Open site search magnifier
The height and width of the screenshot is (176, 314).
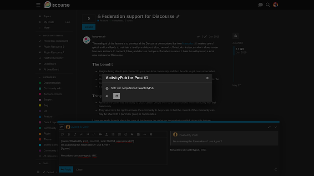click(x=268, y=5)
